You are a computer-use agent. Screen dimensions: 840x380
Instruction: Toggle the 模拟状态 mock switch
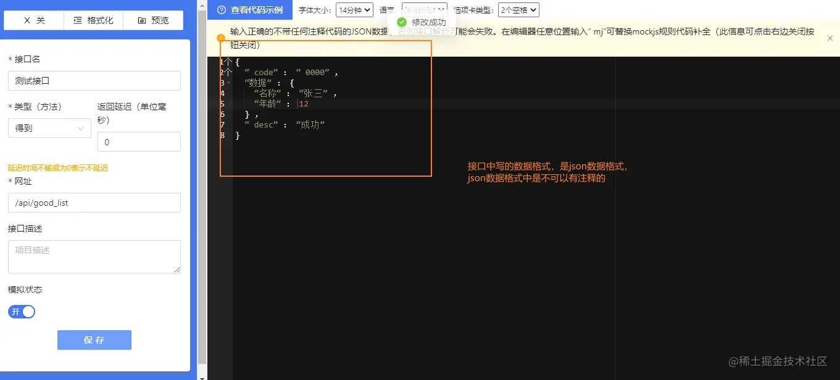[x=22, y=312]
